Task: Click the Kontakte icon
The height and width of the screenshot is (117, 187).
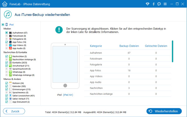Action: [10, 62]
